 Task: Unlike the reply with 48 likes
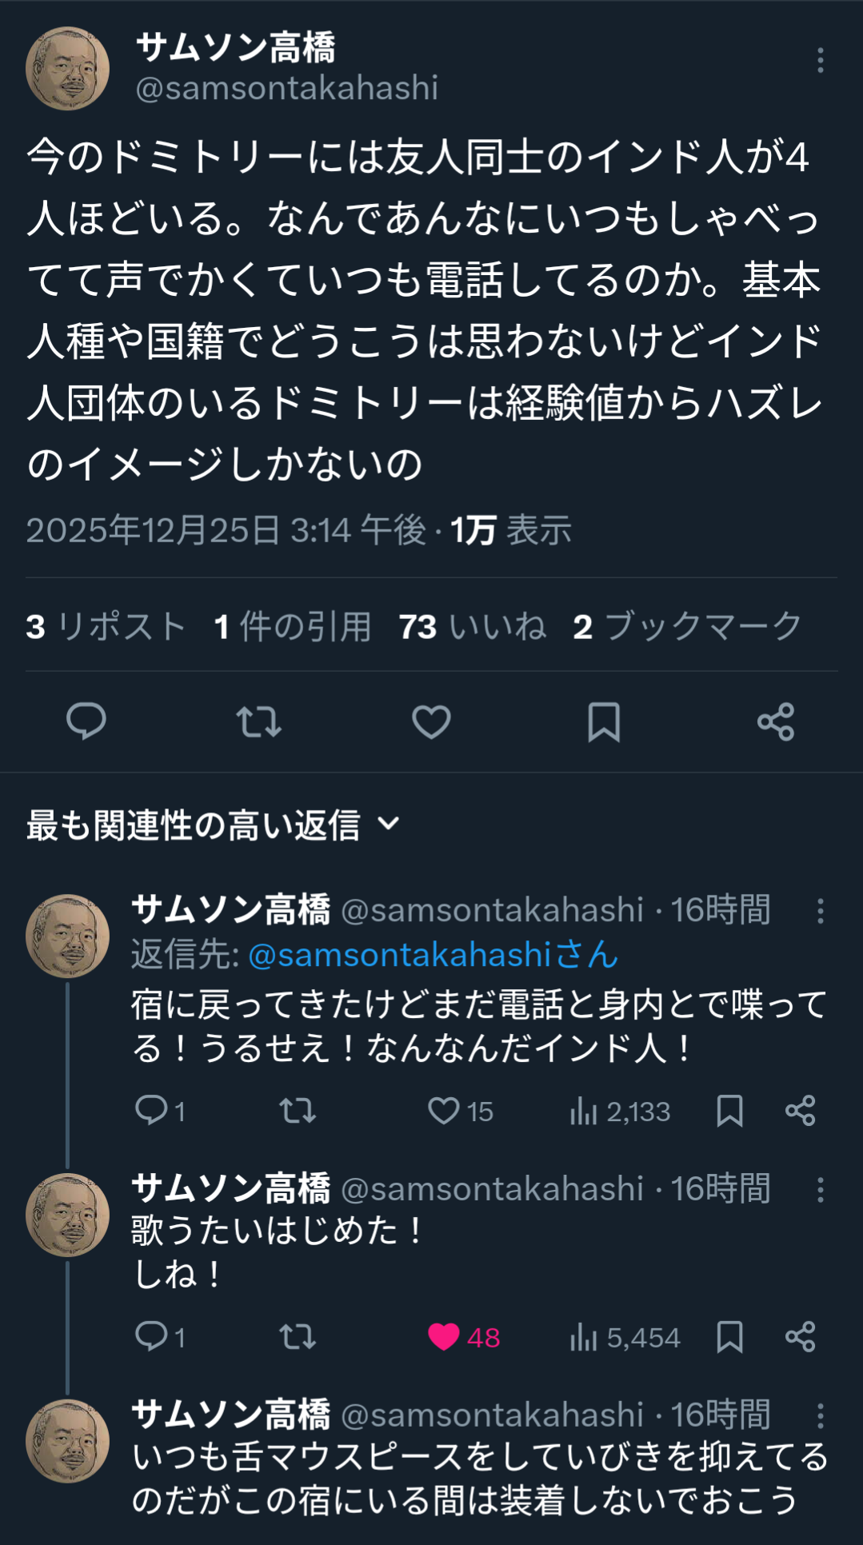(444, 1336)
